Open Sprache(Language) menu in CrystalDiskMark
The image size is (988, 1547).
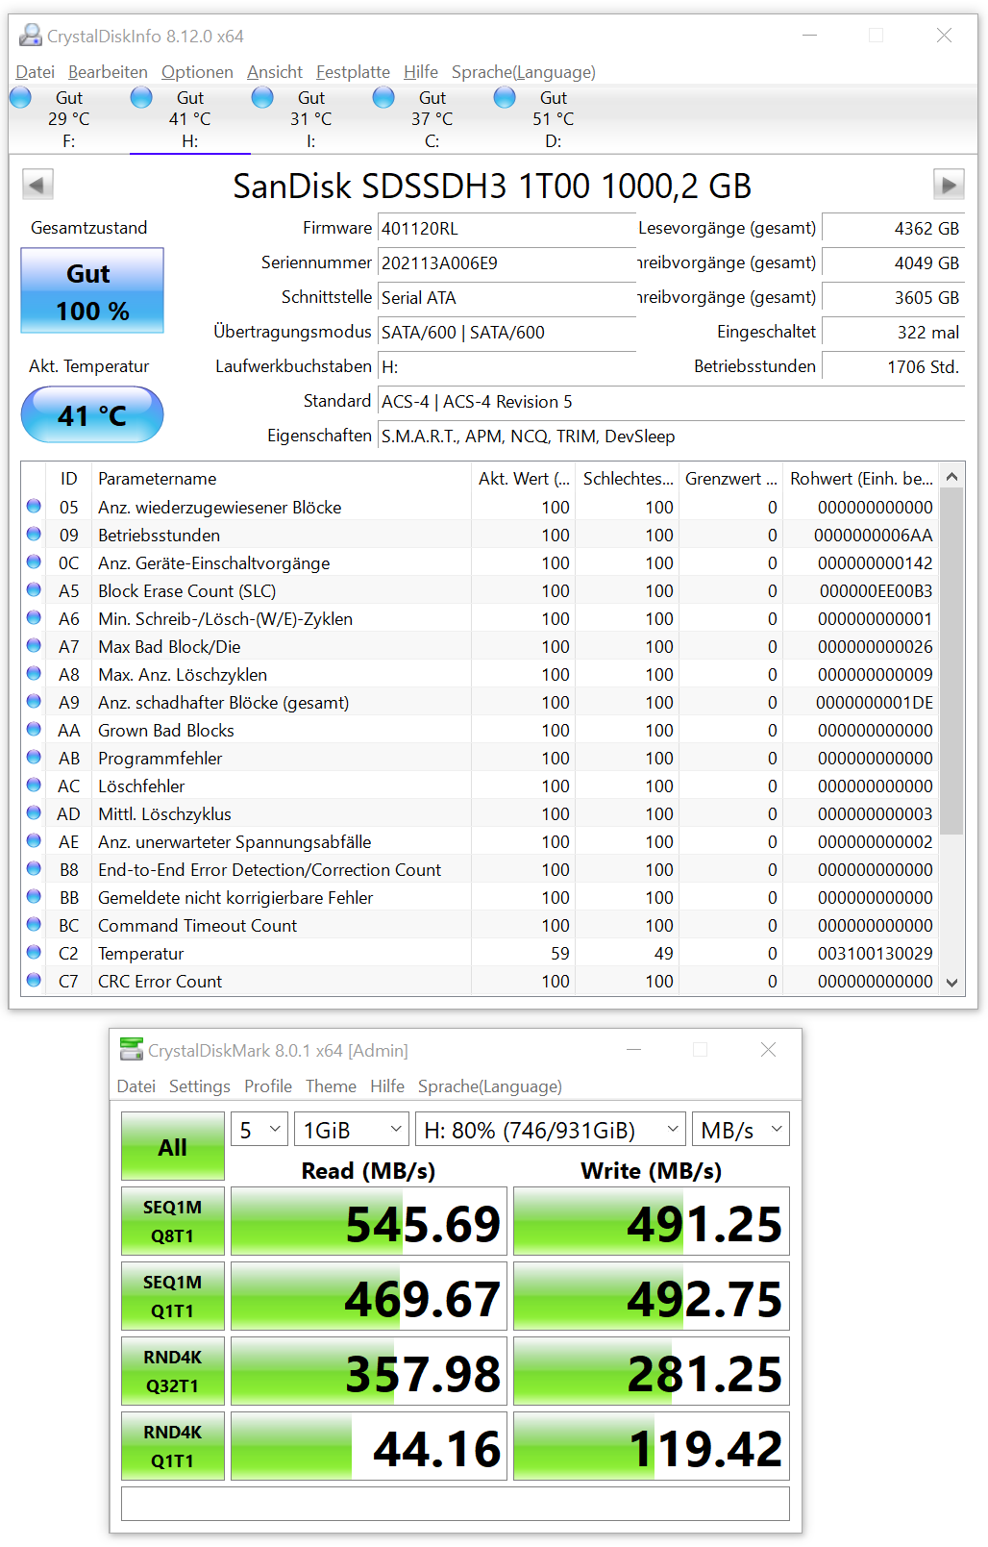coord(490,1085)
